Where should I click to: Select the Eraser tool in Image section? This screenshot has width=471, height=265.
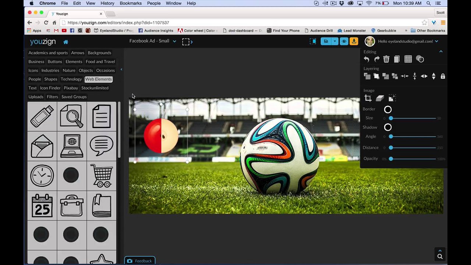(x=380, y=98)
